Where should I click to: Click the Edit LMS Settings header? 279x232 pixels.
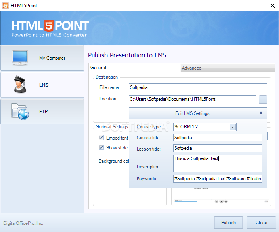(198, 113)
